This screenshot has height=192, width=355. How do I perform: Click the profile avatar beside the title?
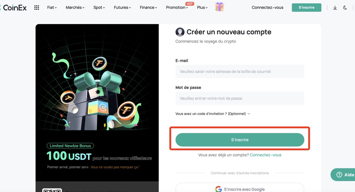(x=180, y=32)
